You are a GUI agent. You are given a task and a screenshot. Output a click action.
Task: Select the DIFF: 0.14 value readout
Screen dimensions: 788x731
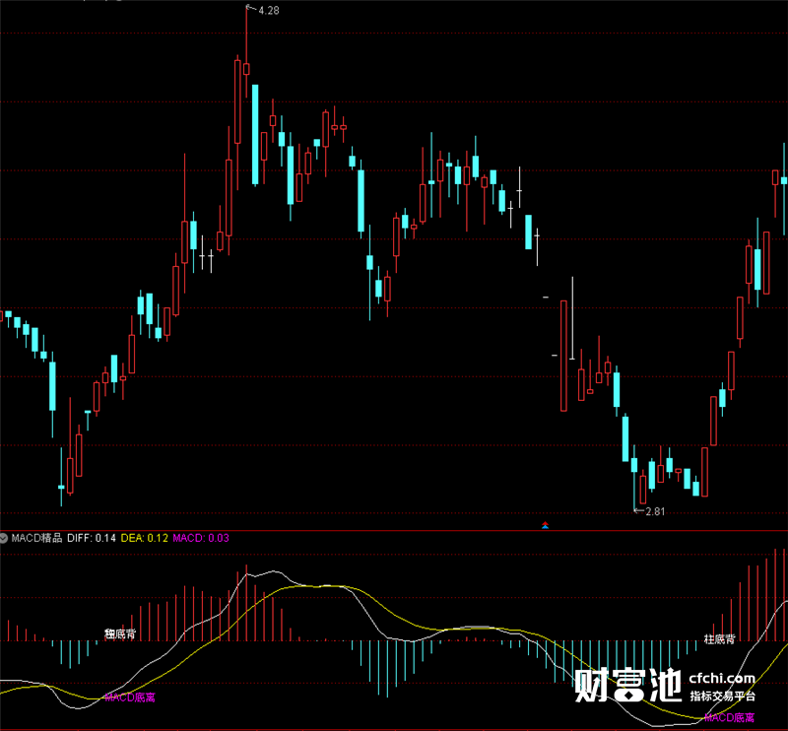click(x=92, y=538)
